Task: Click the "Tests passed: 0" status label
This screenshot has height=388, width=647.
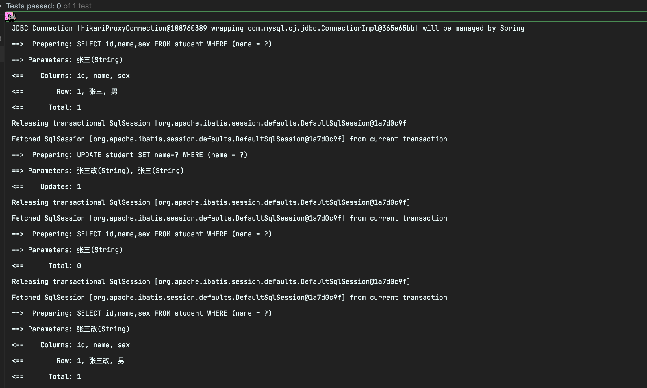Action: (34, 6)
